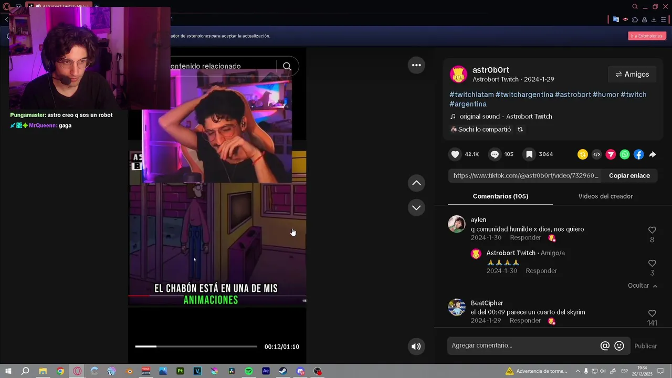Screen dimensions: 672x378
Task: Open Discord from taskbar
Action: pyautogui.click(x=300, y=371)
